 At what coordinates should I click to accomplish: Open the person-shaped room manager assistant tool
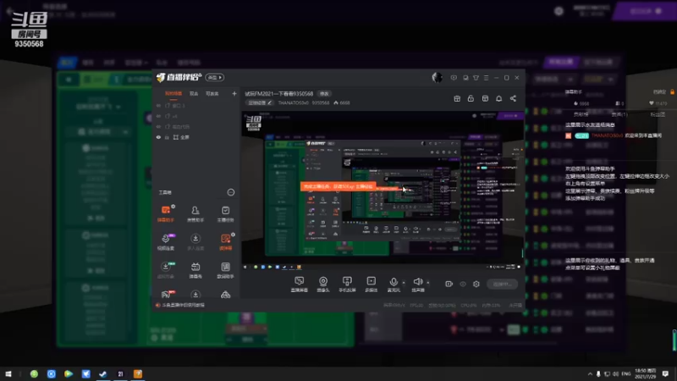pos(195,213)
